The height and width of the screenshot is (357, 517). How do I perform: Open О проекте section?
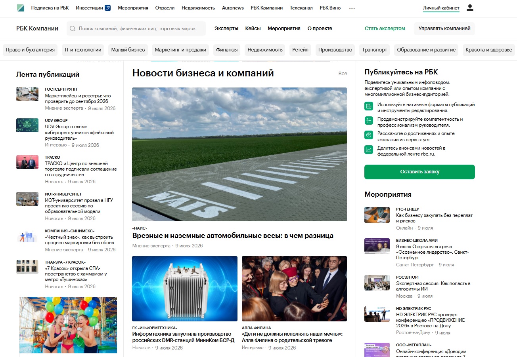[320, 28]
